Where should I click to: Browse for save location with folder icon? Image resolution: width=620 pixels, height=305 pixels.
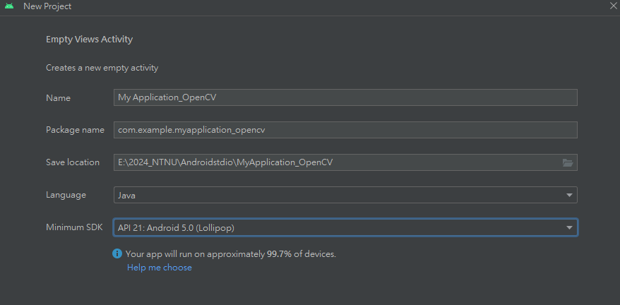click(568, 162)
